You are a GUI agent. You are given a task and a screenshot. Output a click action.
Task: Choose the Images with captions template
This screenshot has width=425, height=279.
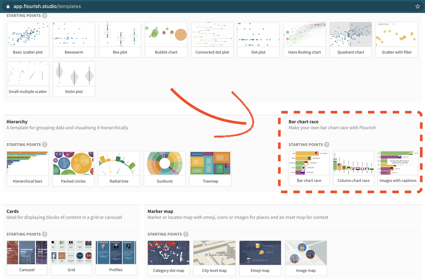click(x=398, y=168)
